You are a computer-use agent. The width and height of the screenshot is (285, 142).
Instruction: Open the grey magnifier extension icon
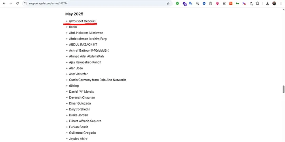point(198,4)
